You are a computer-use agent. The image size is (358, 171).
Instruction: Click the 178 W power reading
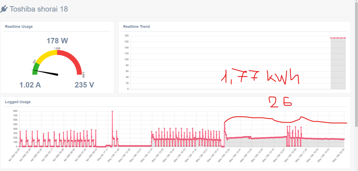click(57, 41)
